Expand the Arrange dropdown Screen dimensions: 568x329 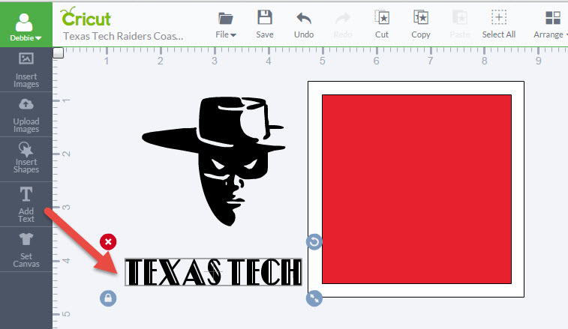click(x=551, y=23)
